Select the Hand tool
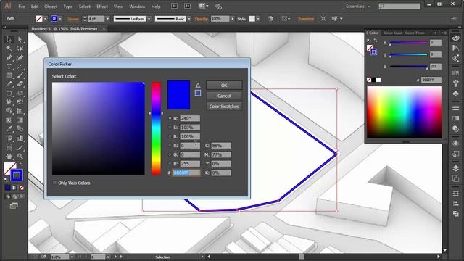The image size is (464, 261). [x=9, y=156]
